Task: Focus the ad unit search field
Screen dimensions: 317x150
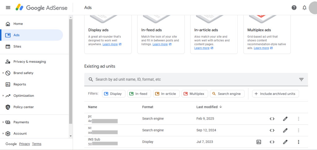Action: (196, 79)
